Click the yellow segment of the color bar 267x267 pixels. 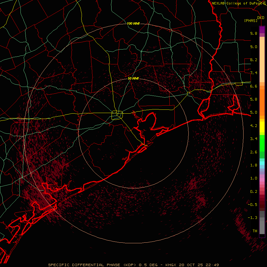[262, 127]
